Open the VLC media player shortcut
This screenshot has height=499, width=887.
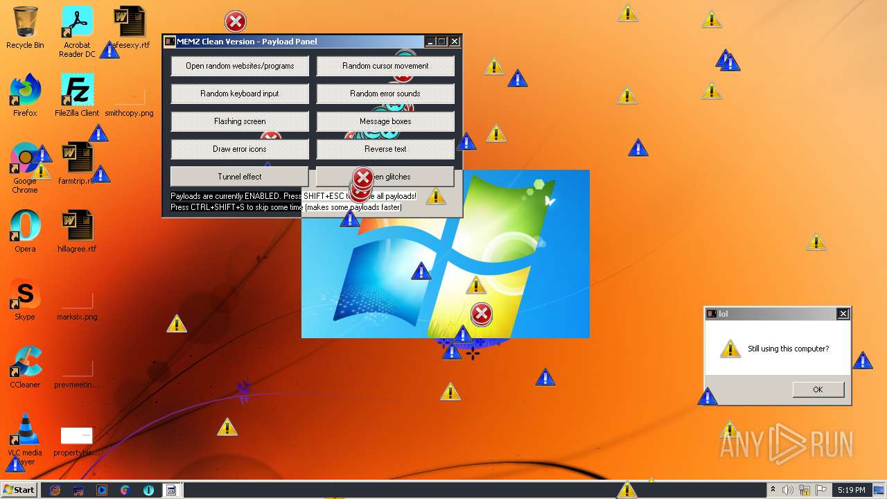(25, 439)
